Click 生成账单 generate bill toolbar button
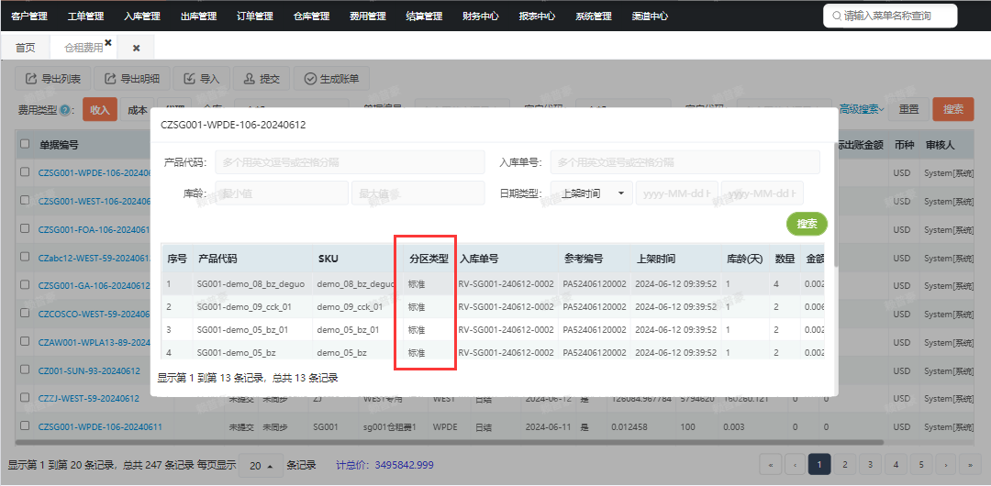This screenshot has height=486, width=991. (331, 79)
